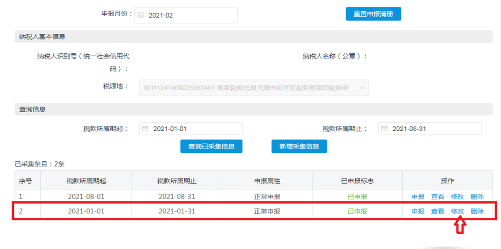
Task: Click calendar icon in 税款所属期止 field
Action: click(x=385, y=128)
